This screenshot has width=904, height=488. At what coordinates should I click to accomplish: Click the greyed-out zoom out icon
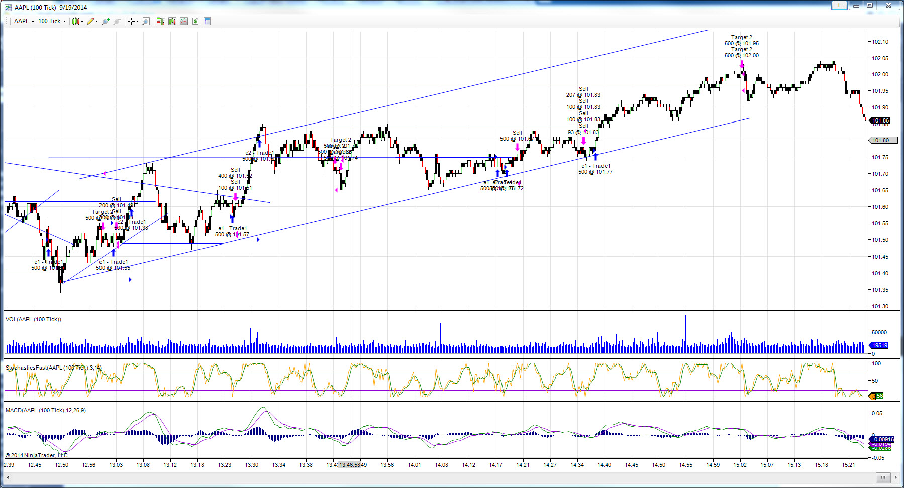pos(117,21)
